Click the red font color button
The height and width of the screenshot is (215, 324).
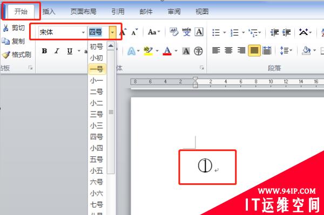tap(167, 51)
